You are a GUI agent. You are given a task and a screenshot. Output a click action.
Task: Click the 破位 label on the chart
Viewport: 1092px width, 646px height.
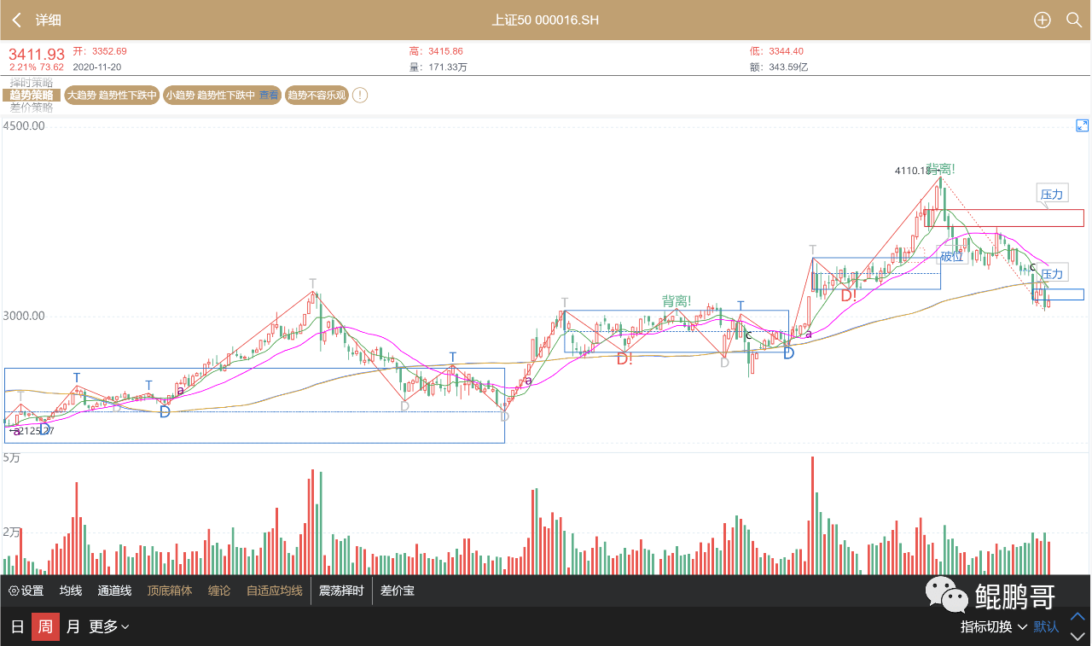click(x=952, y=255)
